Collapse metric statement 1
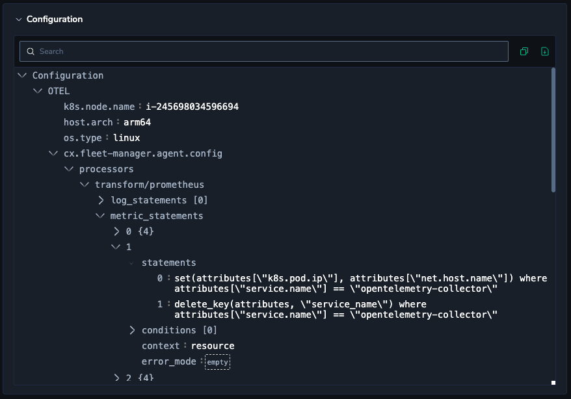The width and height of the screenshot is (571, 399). [116, 247]
